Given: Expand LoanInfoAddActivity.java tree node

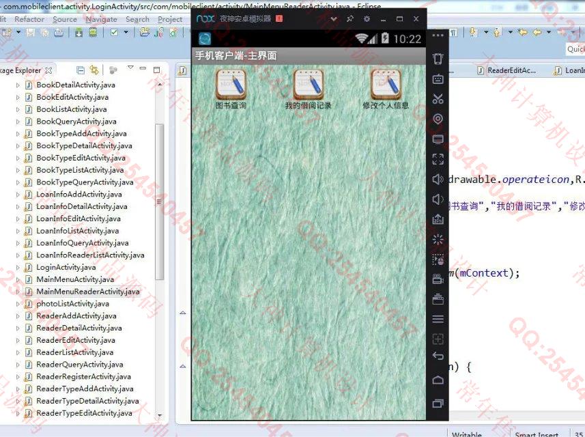Looking at the screenshot, I should click(x=18, y=195).
